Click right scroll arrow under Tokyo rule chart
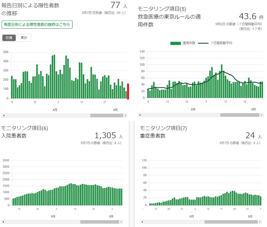The image size is (267, 227). click(x=261, y=115)
